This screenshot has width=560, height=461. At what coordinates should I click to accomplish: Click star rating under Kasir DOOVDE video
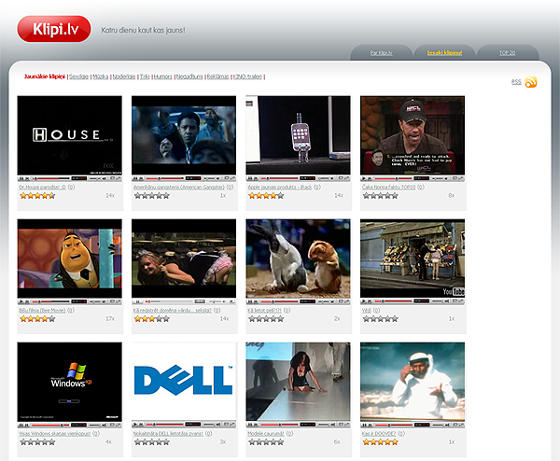point(380,441)
